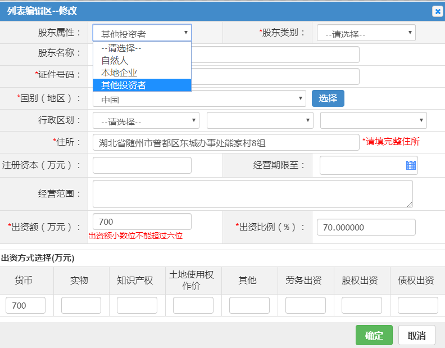Viewport: 445px width, 348px height.
Task: Click the 住所 address input field
Action: 226,142
